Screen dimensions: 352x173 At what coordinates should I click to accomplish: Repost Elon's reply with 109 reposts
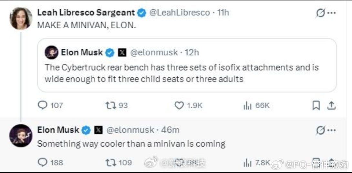(x=110, y=163)
